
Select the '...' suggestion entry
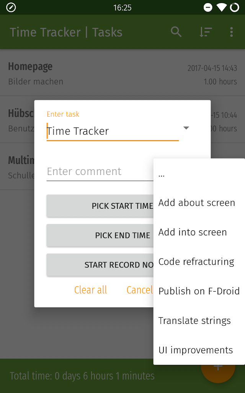tap(199, 174)
